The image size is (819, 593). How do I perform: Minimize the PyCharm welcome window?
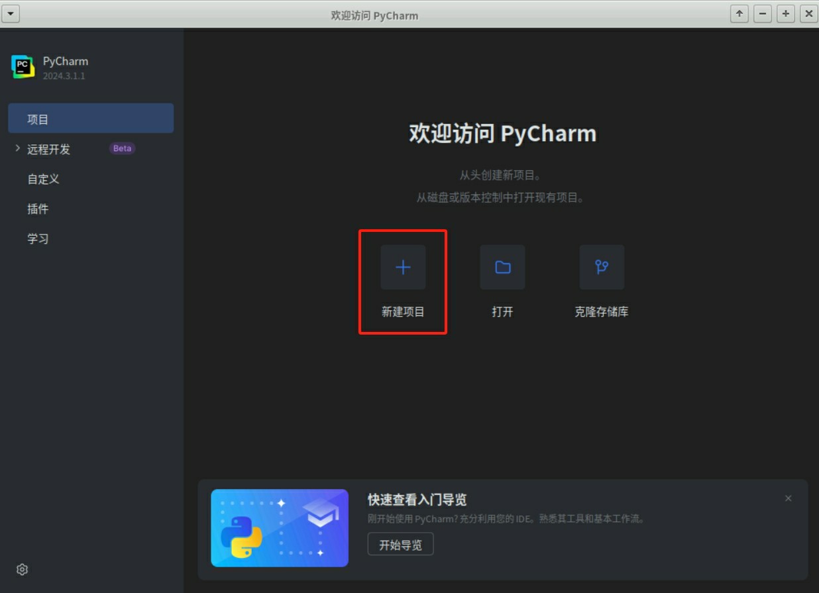point(763,14)
